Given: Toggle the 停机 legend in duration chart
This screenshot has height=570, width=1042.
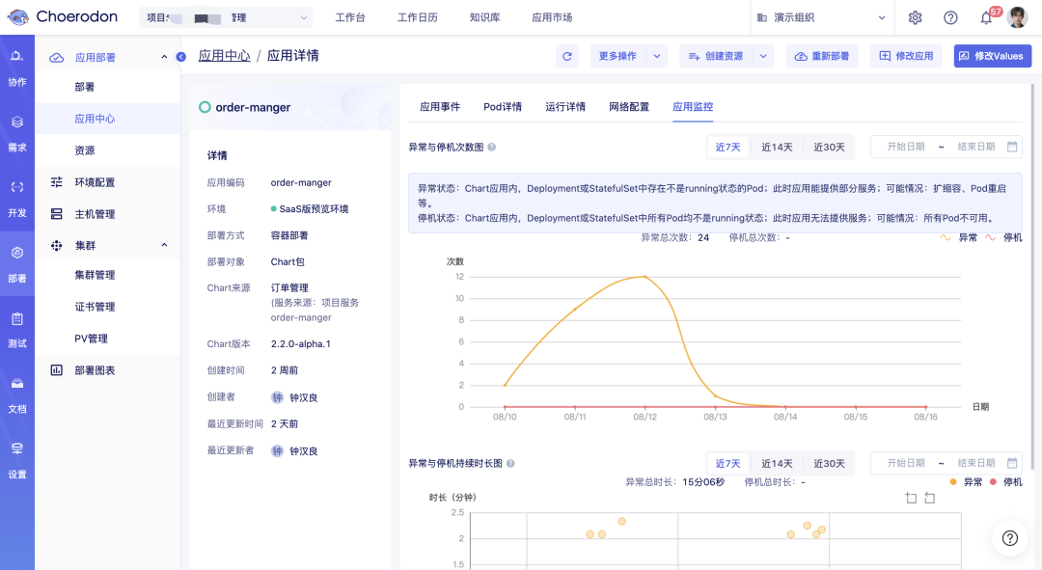Looking at the screenshot, I should point(1006,482).
